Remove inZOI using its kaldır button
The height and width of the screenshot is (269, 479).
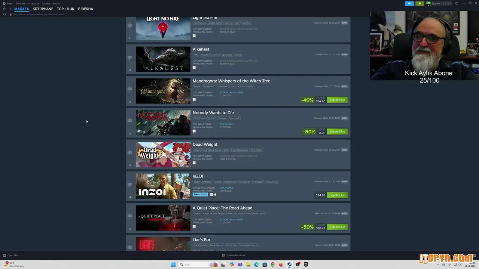pyautogui.click(x=345, y=182)
